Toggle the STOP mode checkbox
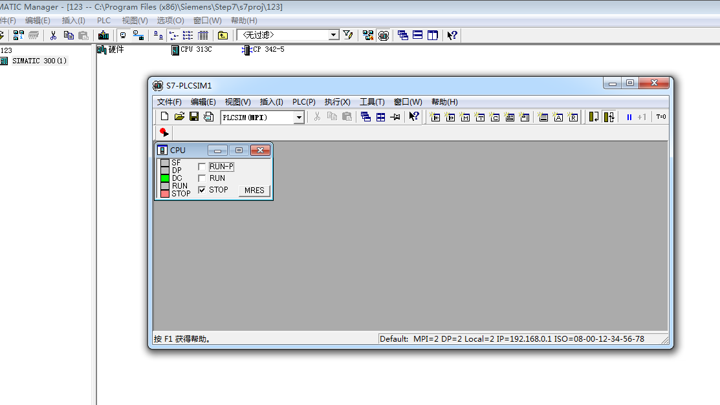Image resolution: width=720 pixels, height=405 pixels. (202, 190)
